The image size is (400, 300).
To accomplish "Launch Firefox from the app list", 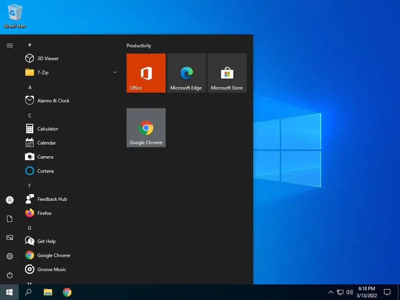I will [71, 213].
